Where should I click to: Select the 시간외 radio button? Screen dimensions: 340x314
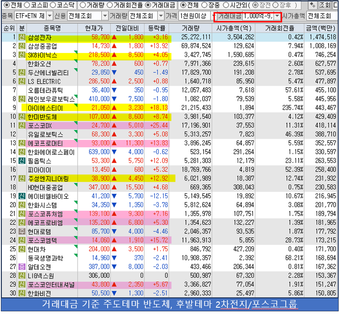click(226, 5)
